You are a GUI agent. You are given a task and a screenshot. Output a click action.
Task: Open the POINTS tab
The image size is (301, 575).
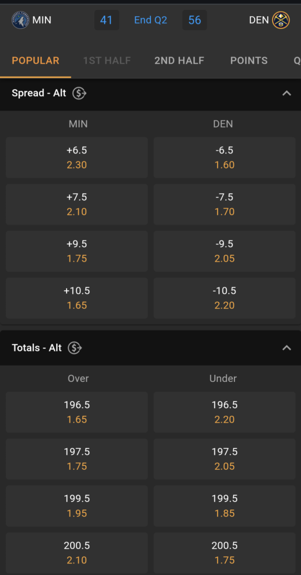point(249,60)
